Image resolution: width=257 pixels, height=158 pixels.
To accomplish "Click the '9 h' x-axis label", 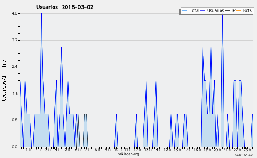I will pos(108,150).
